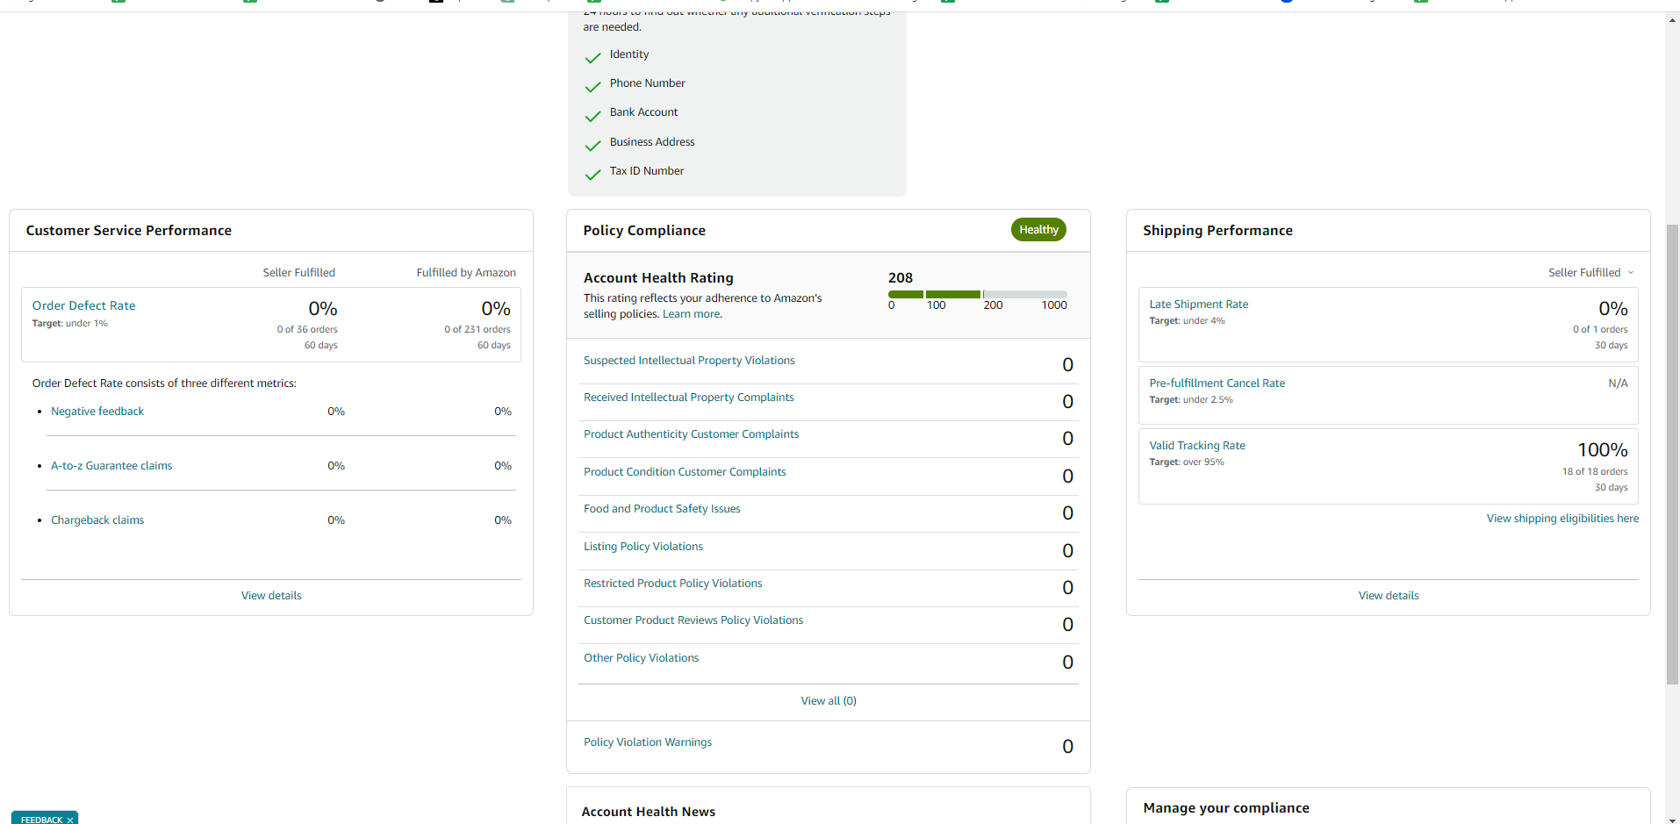The image size is (1680, 824).
Task: Click the vertical page scrollbar
Action: point(1672,455)
